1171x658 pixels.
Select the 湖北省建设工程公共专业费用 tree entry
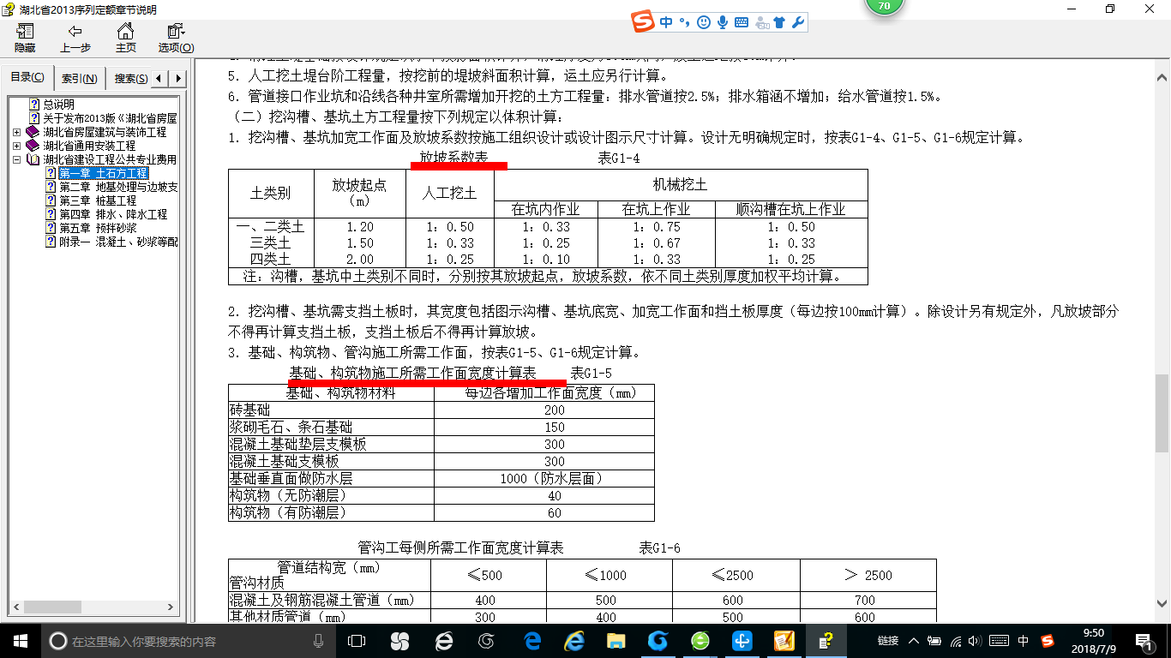[x=110, y=159]
